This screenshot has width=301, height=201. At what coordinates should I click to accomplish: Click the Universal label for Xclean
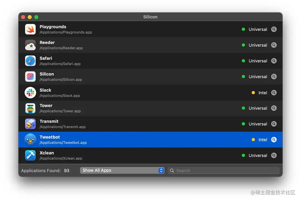click(258, 155)
